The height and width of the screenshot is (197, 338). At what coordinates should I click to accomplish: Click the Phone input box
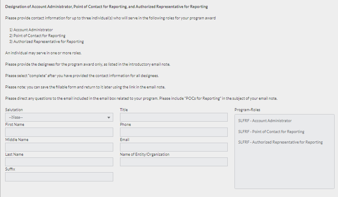pos(174,132)
